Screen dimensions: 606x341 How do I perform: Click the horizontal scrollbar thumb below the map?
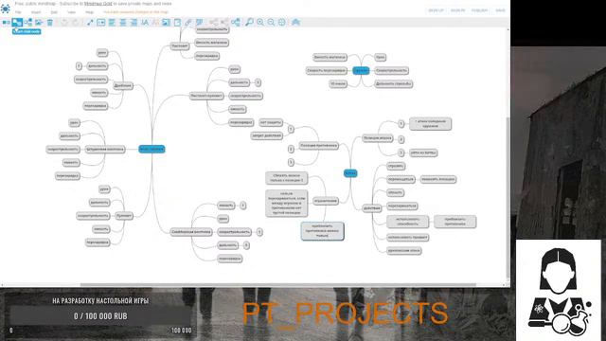point(277,285)
